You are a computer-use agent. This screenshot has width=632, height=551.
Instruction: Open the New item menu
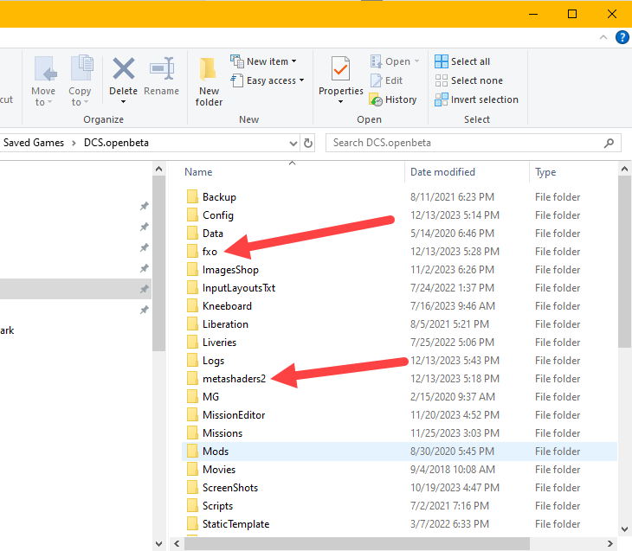263,61
